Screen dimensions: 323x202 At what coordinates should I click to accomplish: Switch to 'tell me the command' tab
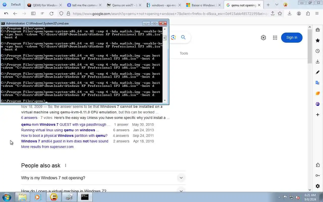coord(84,5)
